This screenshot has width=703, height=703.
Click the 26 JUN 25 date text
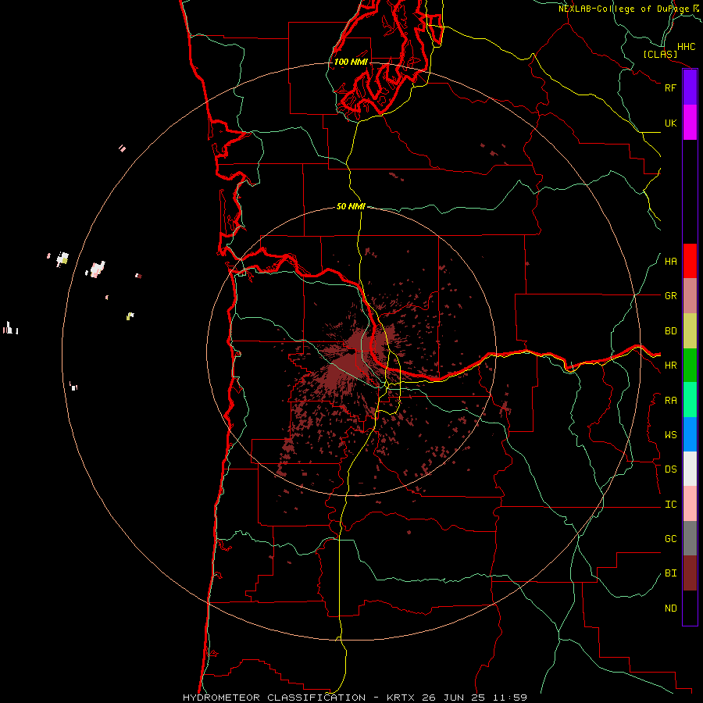coord(454,698)
